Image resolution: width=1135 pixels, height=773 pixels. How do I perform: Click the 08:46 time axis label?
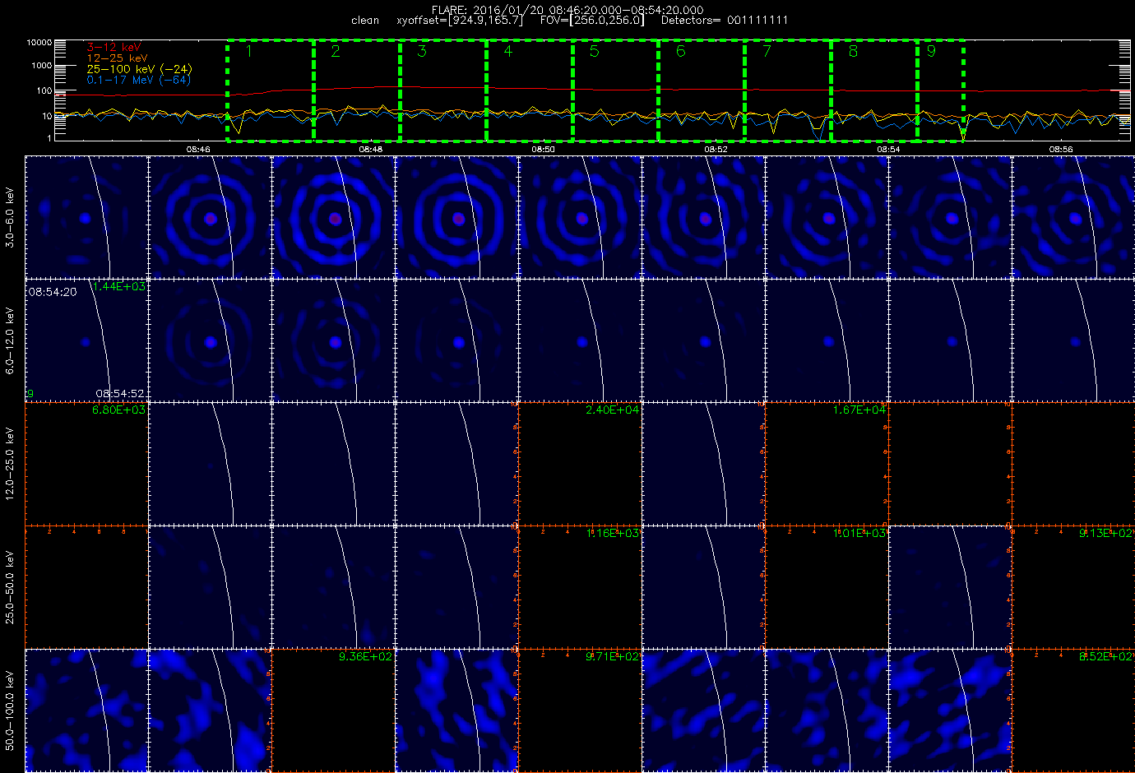click(x=198, y=150)
